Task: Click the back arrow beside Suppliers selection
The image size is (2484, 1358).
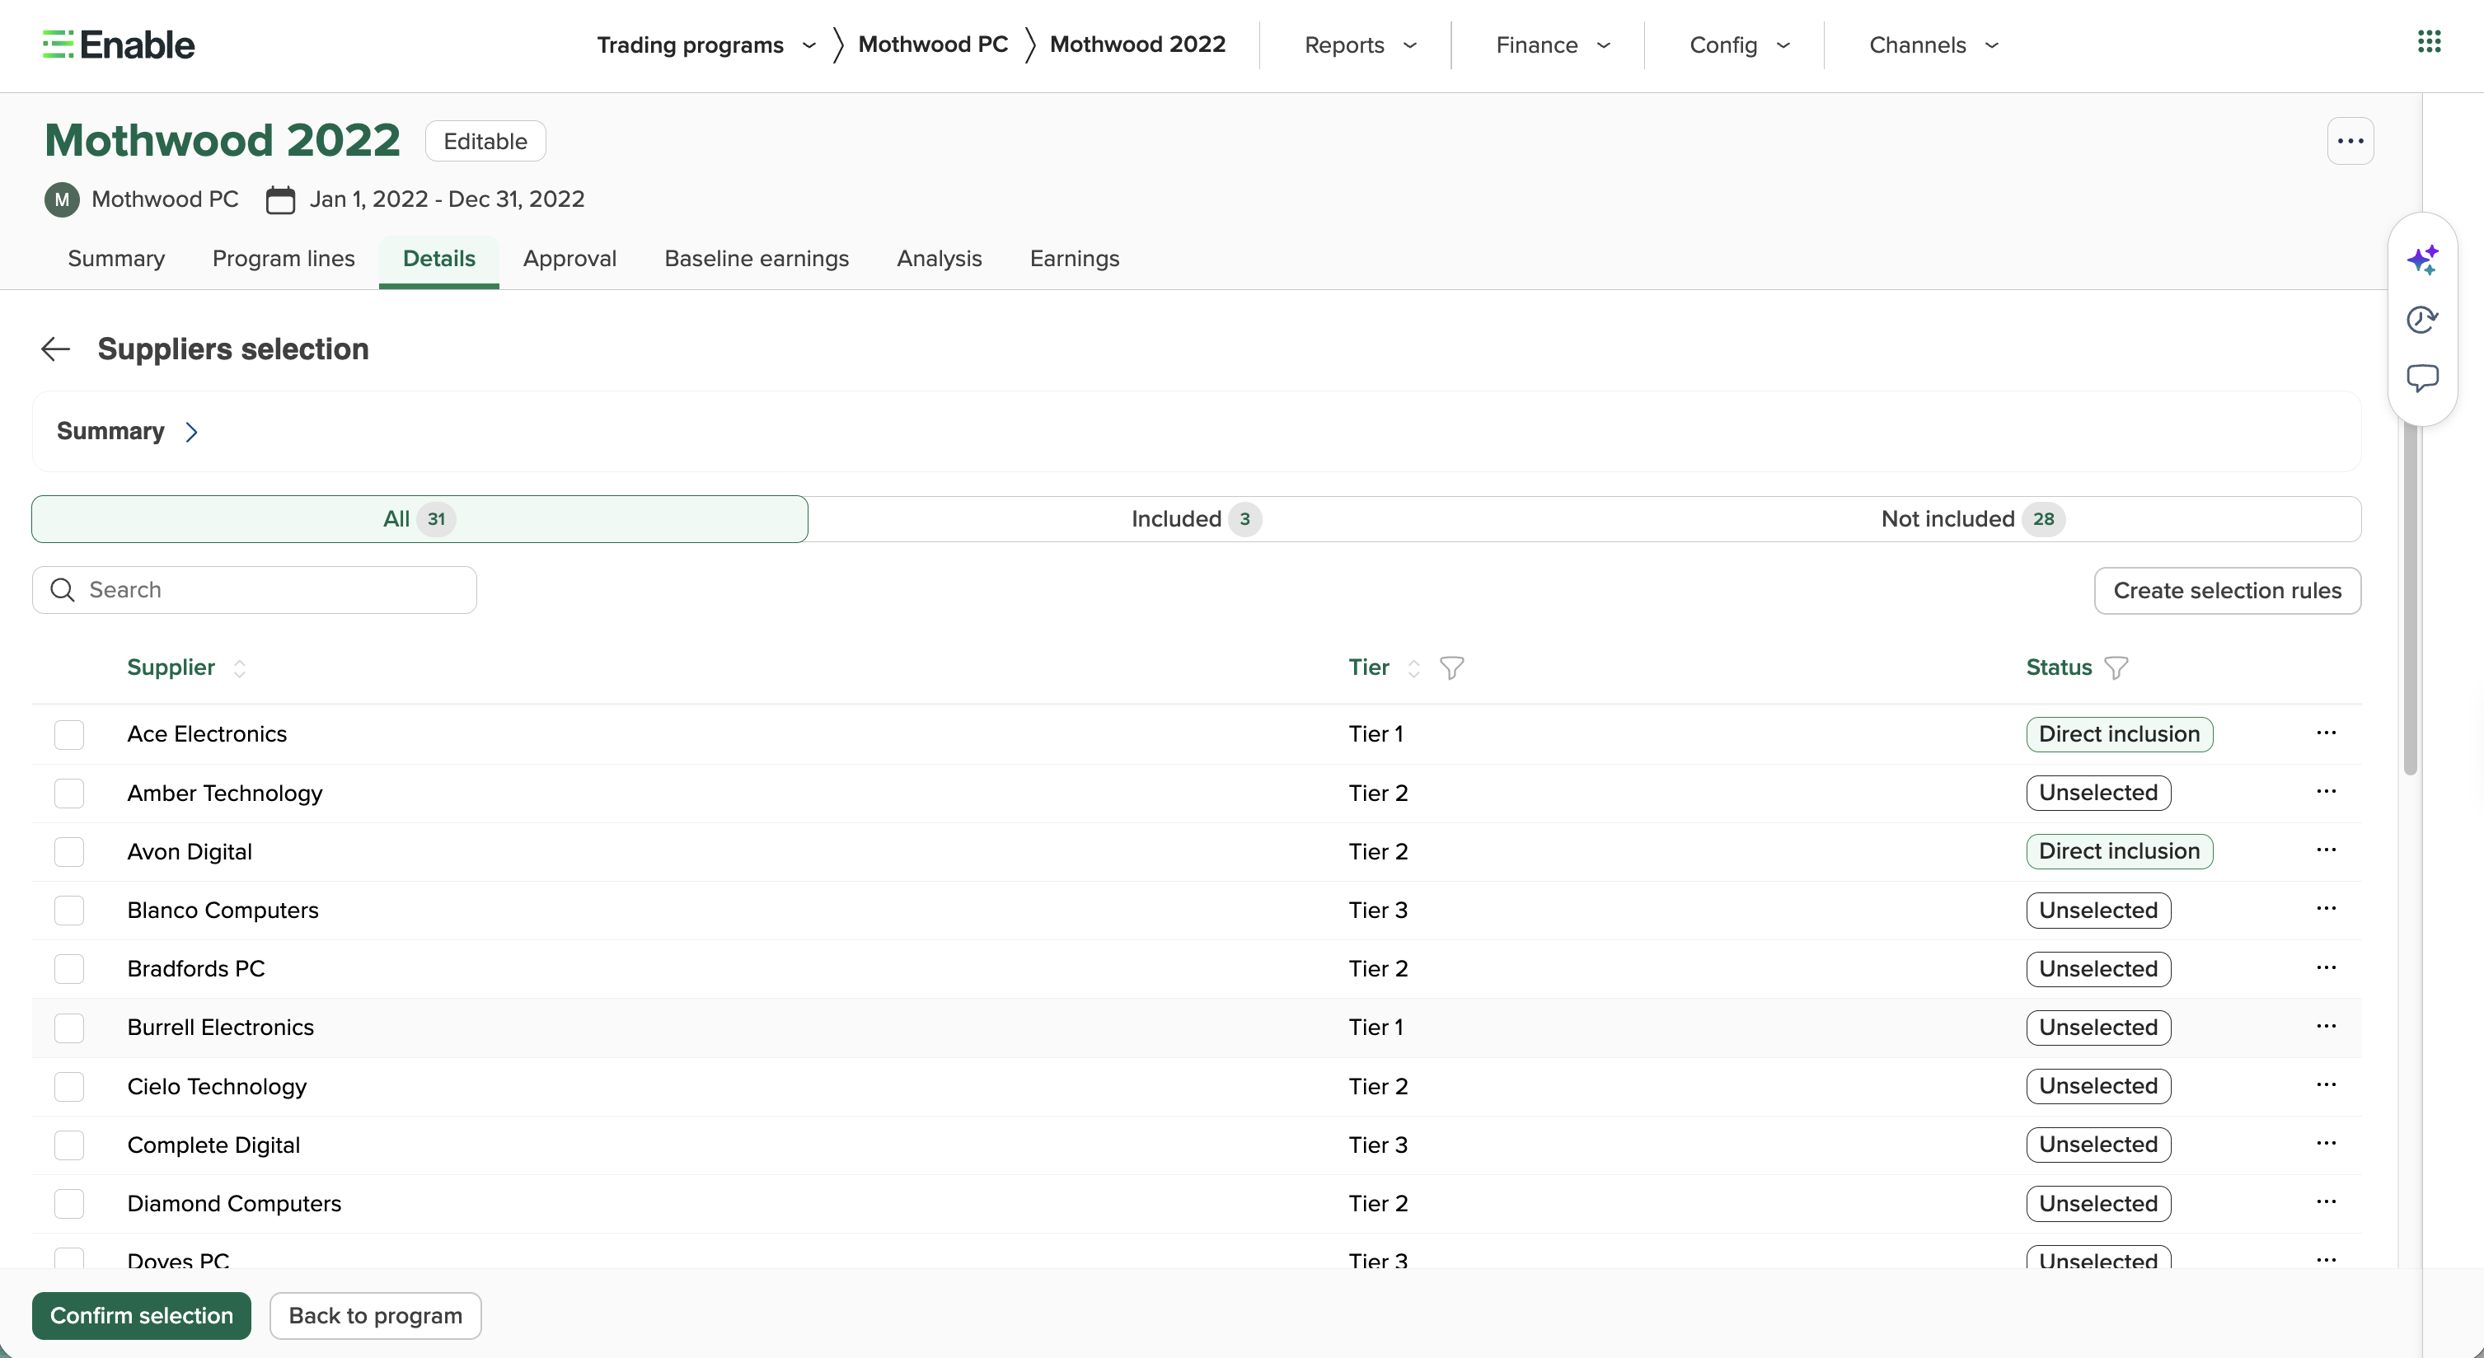Action: [56, 349]
